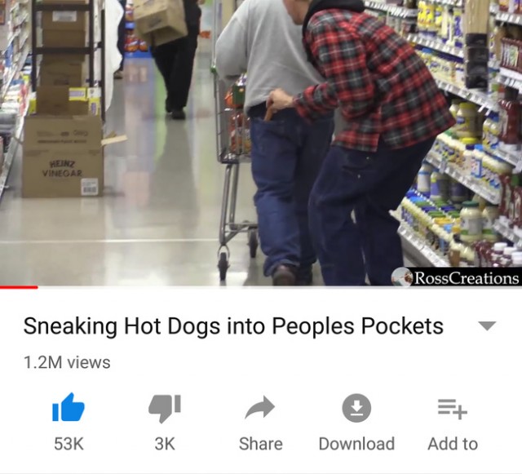
Task: Seek by clicking the unplayed progress bar track
Action: click(x=280, y=287)
